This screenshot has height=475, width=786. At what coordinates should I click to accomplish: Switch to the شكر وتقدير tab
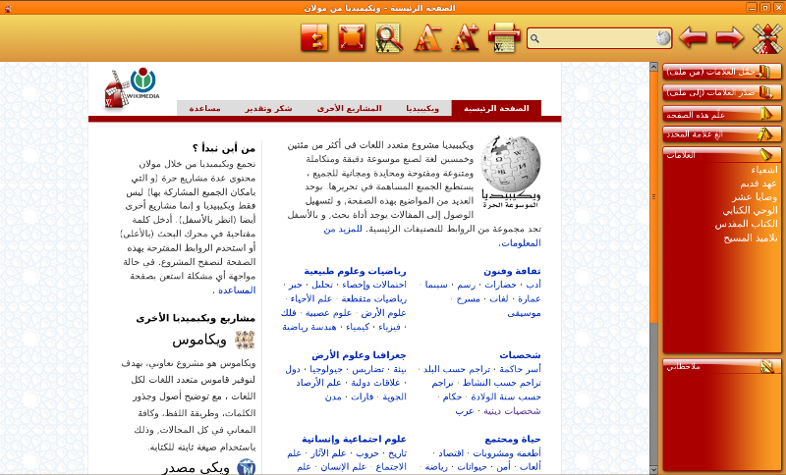[268, 108]
